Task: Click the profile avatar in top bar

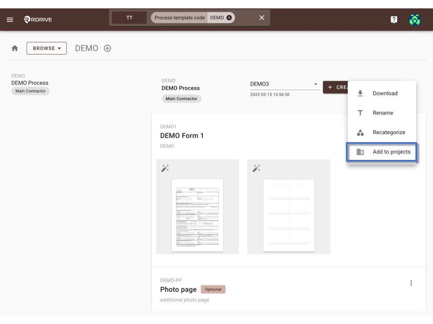Action: (x=415, y=19)
